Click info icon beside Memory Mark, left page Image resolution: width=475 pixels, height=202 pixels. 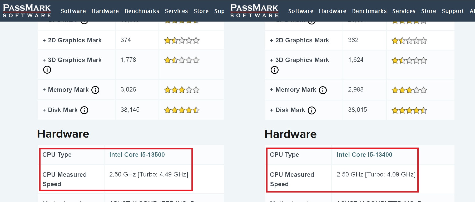(x=95, y=90)
